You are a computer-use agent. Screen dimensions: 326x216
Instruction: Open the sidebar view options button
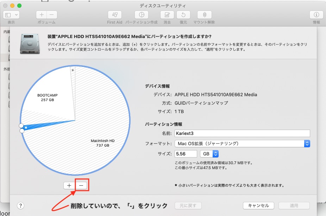pyautogui.click(x=11, y=15)
